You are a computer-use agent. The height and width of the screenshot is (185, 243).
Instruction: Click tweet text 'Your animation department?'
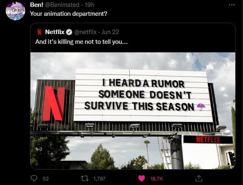(69, 14)
